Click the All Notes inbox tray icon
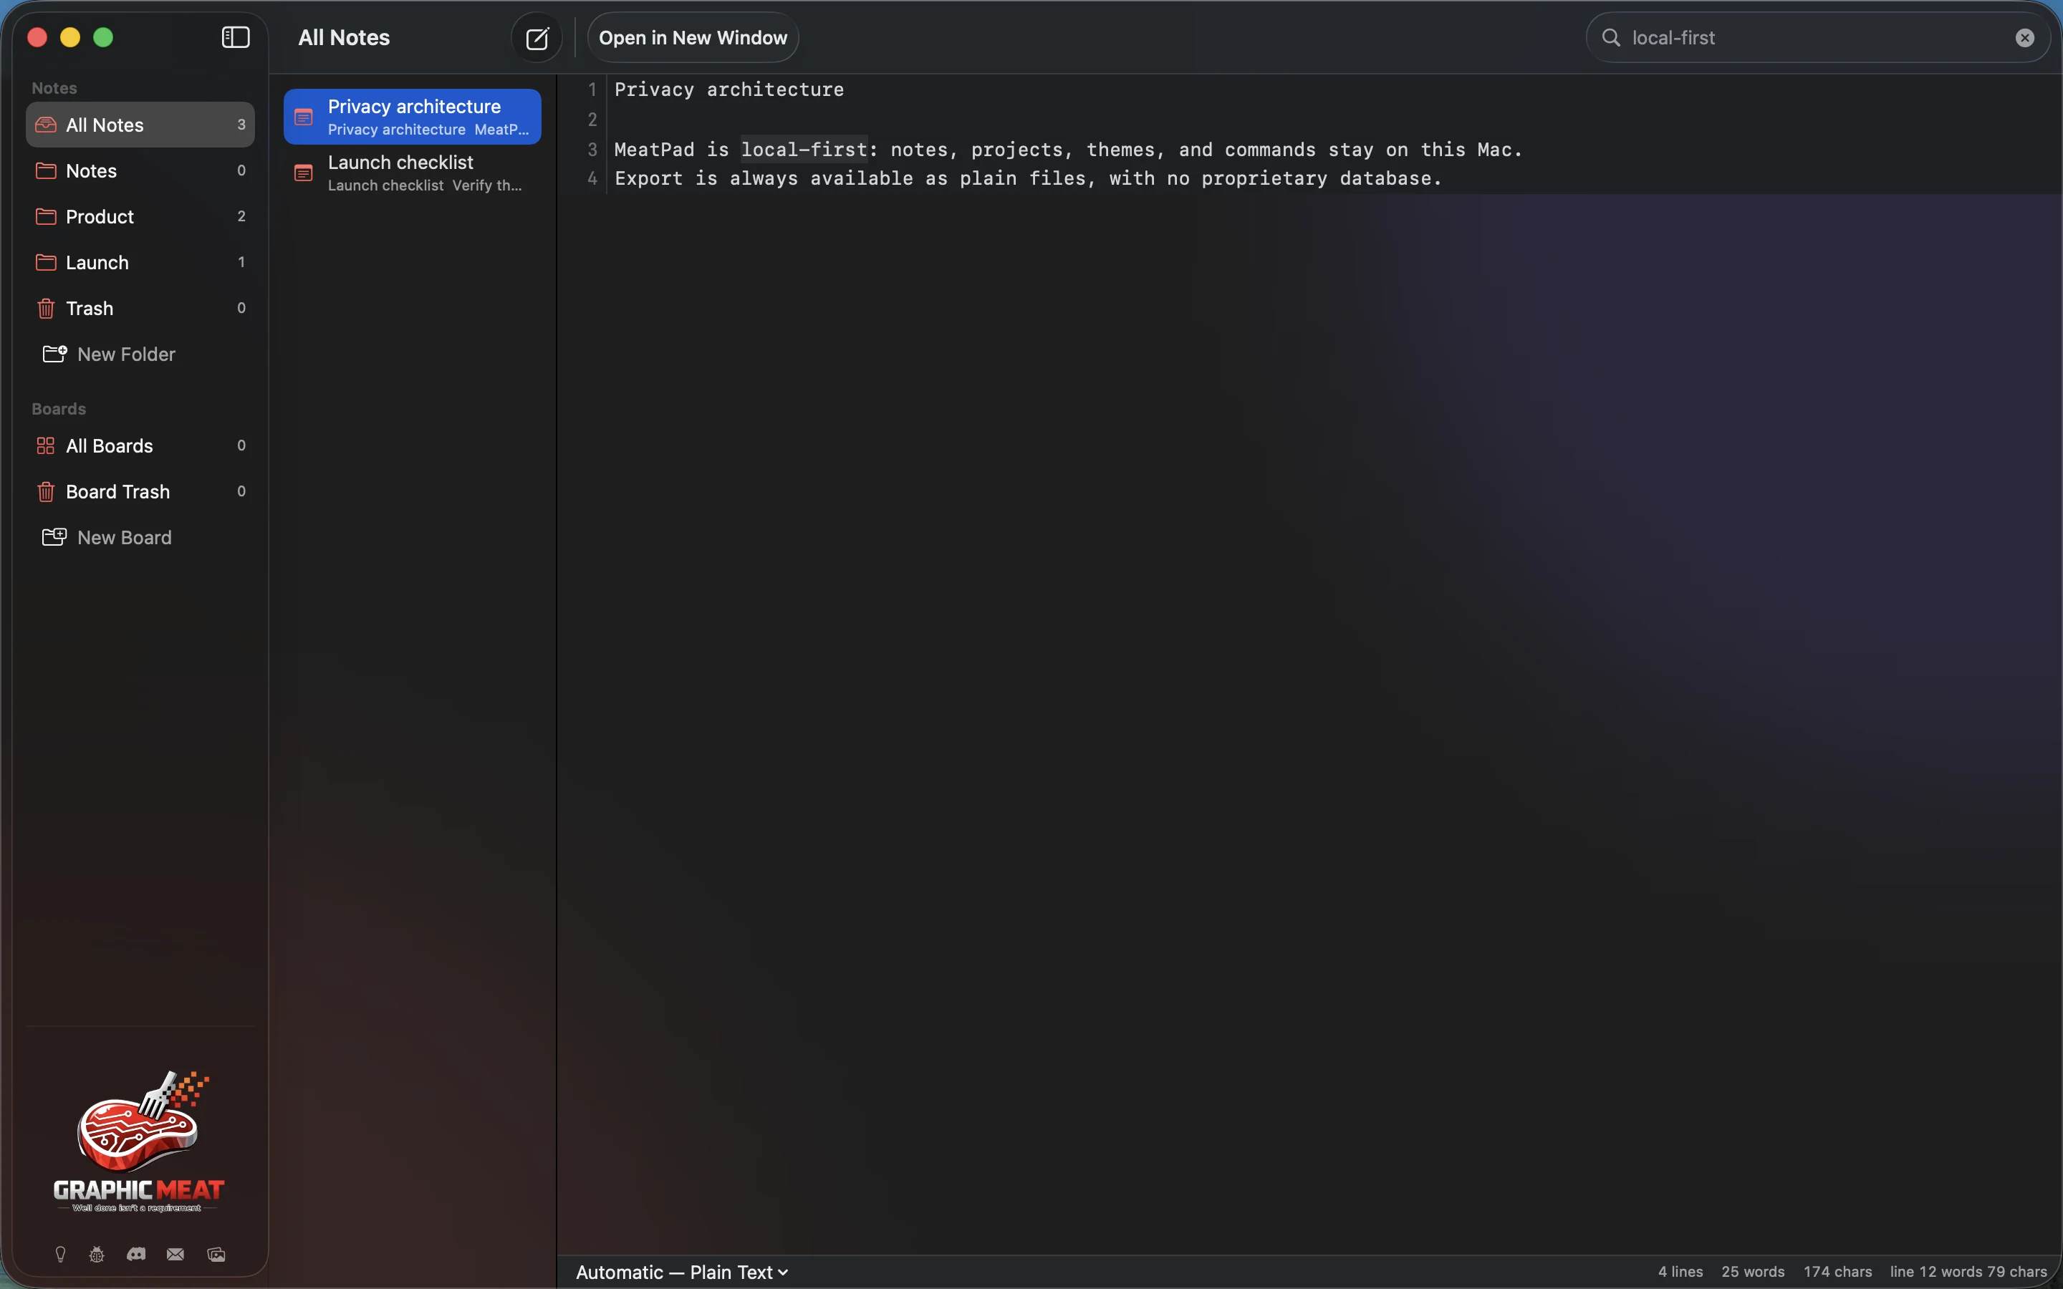Screen dimensions: 2063x1289 (x=46, y=125)
